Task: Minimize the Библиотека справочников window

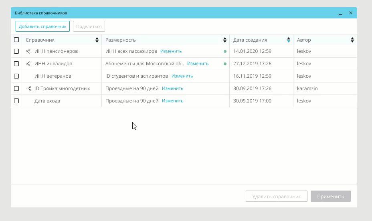Action: pyautogui.click(x=340, y=13)
